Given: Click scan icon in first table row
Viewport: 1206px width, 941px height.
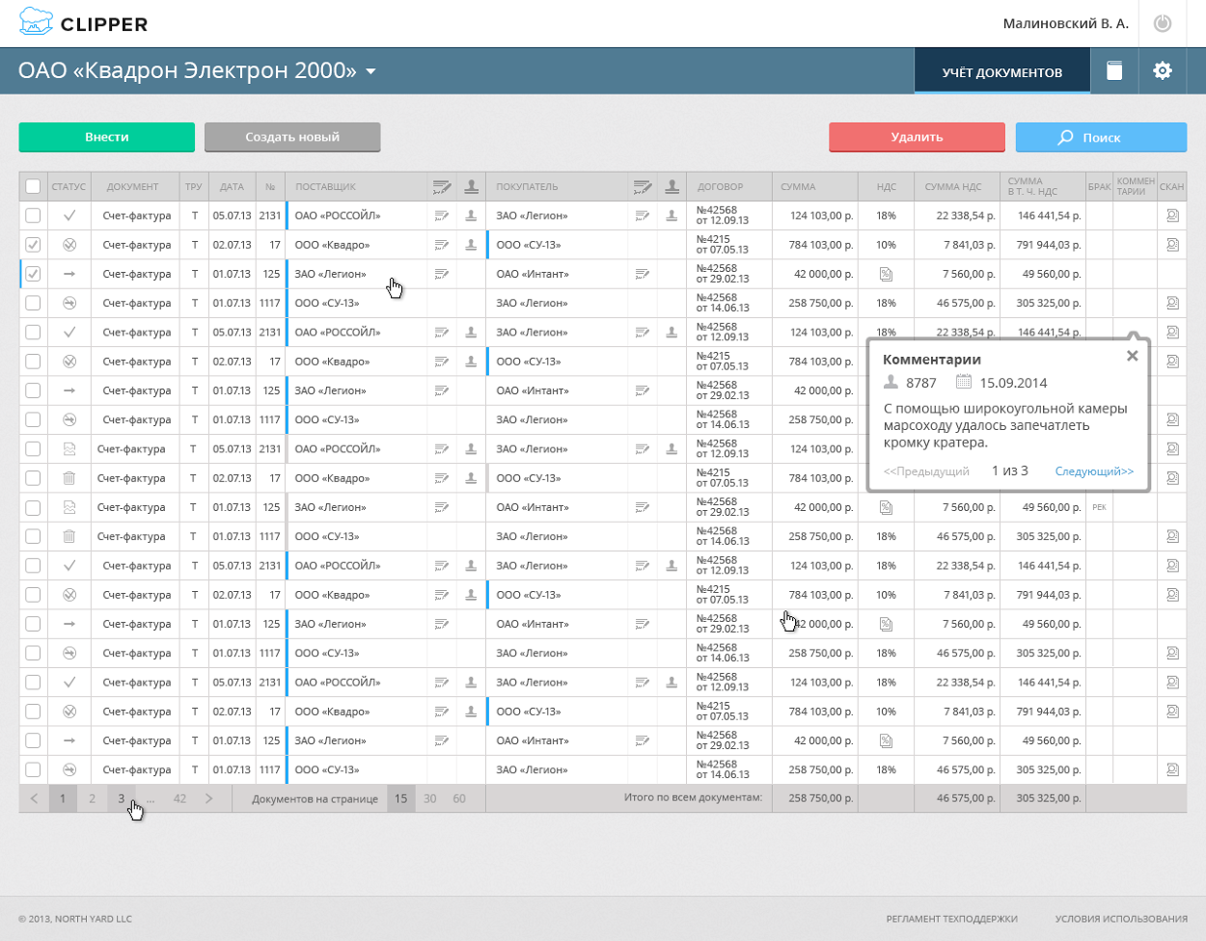Looking at the screenshot, I should click(x=1172, y=216).
